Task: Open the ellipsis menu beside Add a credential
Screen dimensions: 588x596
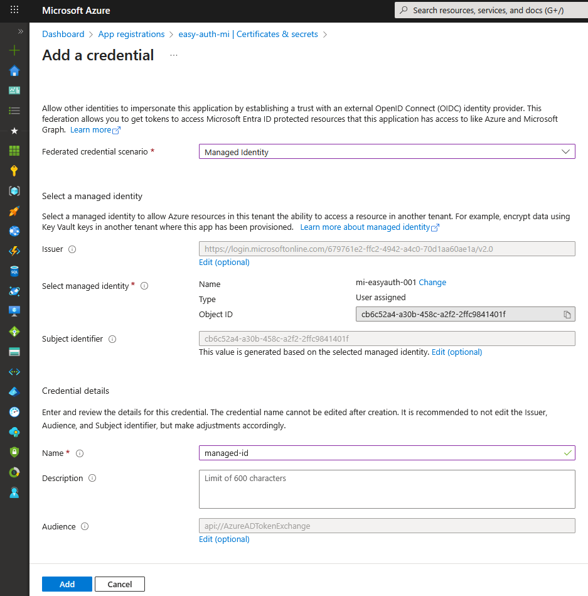Action: (x=174, y=55)
